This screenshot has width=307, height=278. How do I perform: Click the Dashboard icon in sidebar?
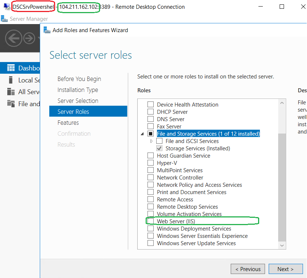tap(11, 68)
